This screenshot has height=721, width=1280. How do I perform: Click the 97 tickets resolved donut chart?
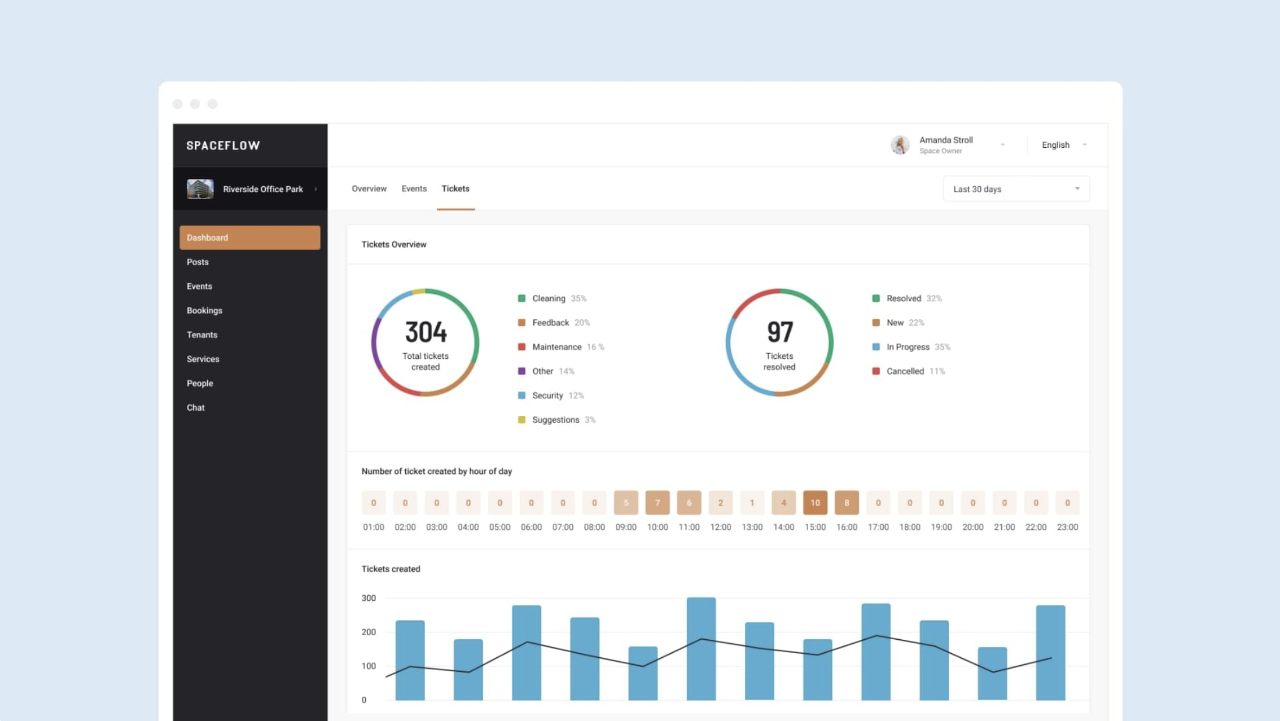(x=779, y=342)
